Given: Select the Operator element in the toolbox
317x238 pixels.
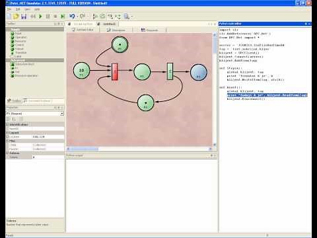Looking at the screenshot, I should 18,37.
